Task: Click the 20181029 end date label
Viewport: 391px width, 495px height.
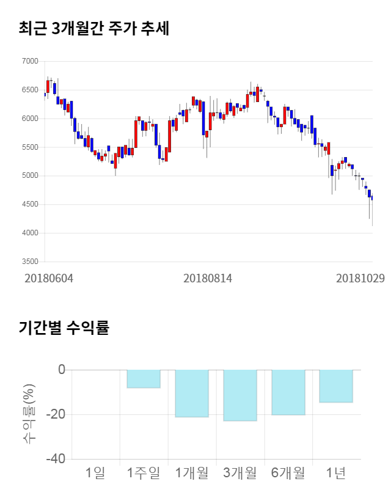Action: [x=360, y=278]
